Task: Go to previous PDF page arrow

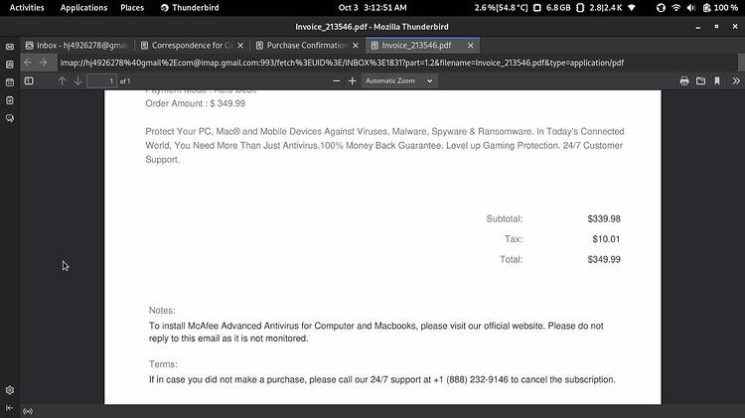Action: pyautogui.click(x=62, y=81)
